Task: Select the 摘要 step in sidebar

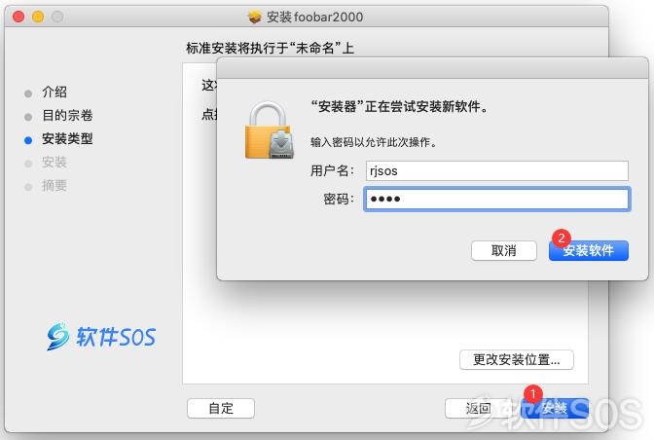Action: (54, 186)
